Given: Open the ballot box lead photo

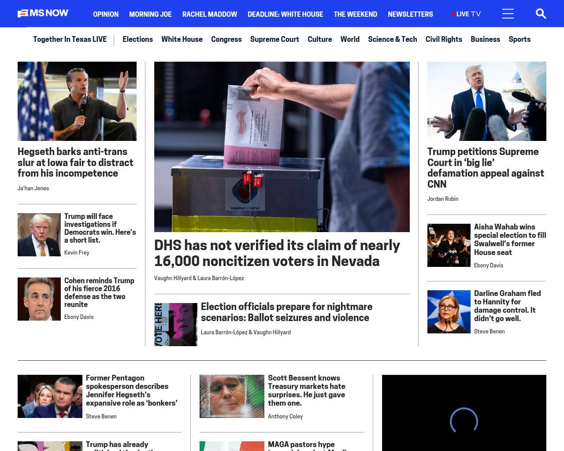Looking at the screenshot, I should [282, 147].
